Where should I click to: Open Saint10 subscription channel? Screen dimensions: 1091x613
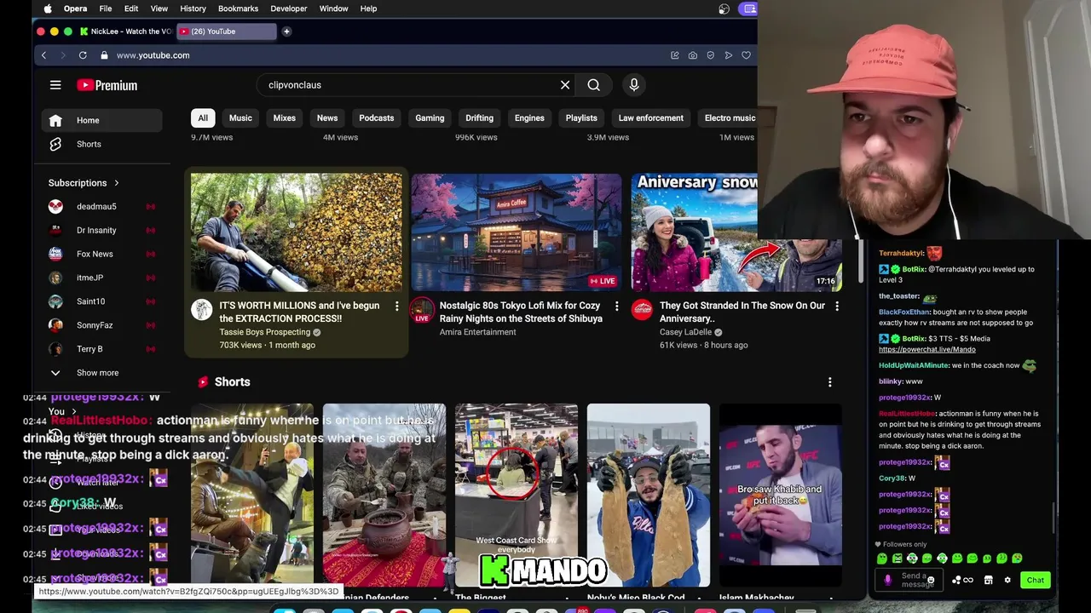click(x=101, y=301)
